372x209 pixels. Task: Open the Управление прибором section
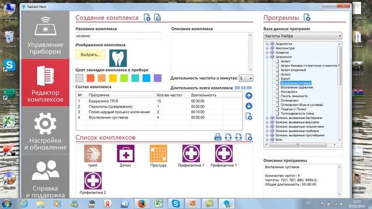45,35
